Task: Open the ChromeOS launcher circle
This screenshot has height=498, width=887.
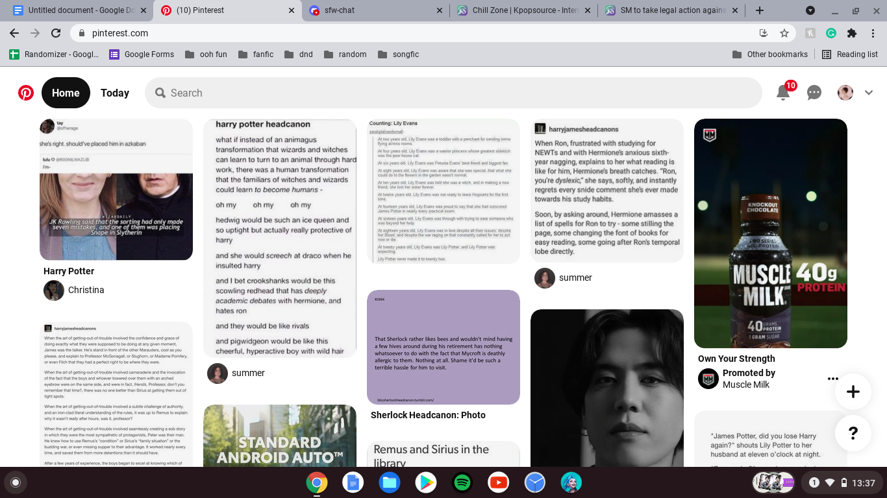Action: pyautogui.click(x=16, y=482)
